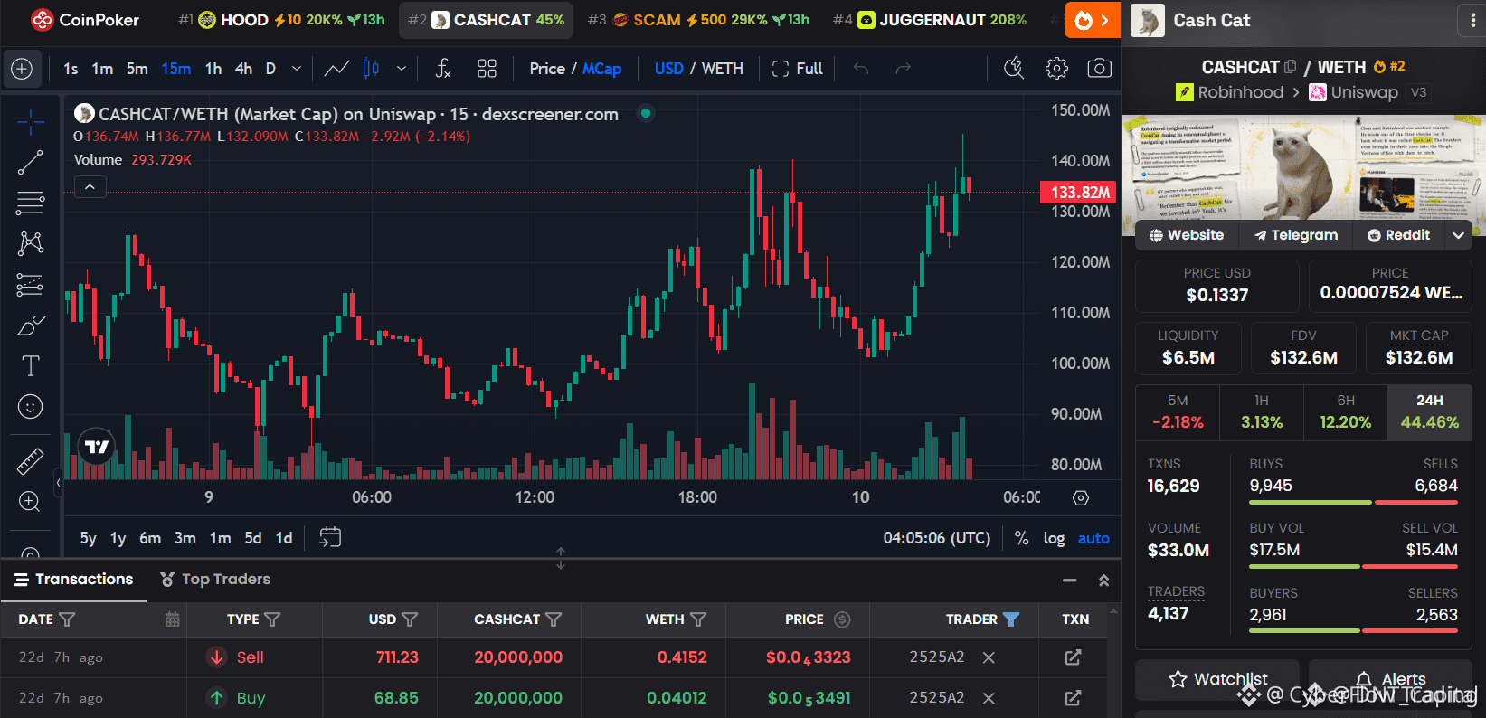The height and width of the screenshot is (718, 1486).
Task: Open the CASHCAT column filter
Action: coord(554,619)
